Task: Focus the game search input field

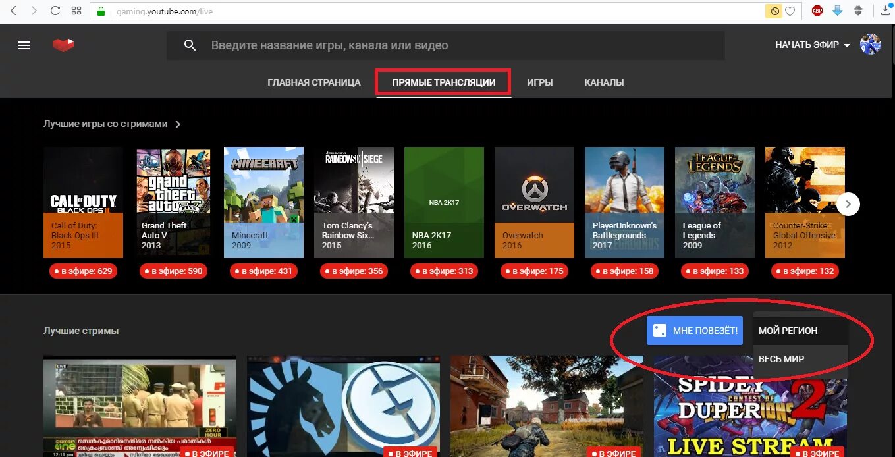Action: coord(445,45)
